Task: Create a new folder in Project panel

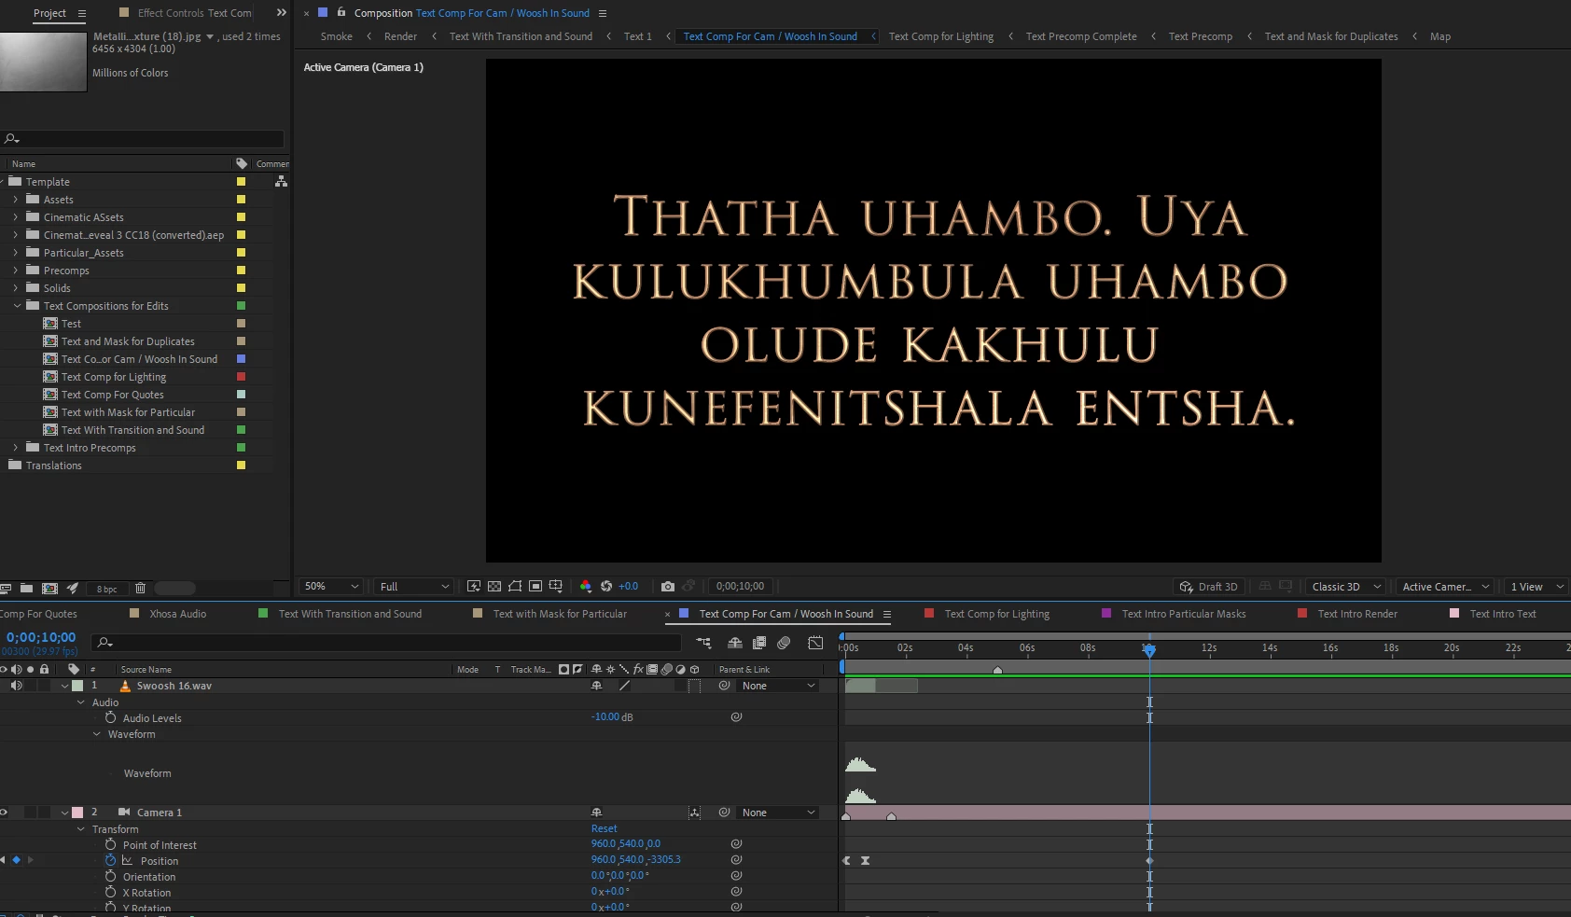Action: point(26,589)
